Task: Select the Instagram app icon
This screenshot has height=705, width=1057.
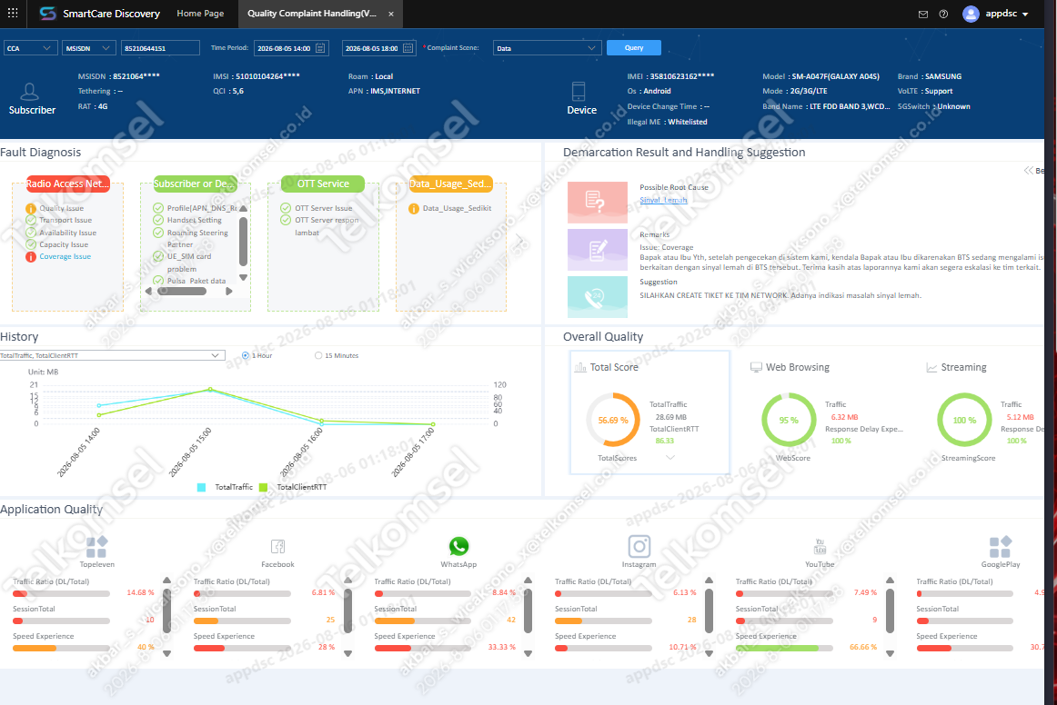Action: [639, 546]
